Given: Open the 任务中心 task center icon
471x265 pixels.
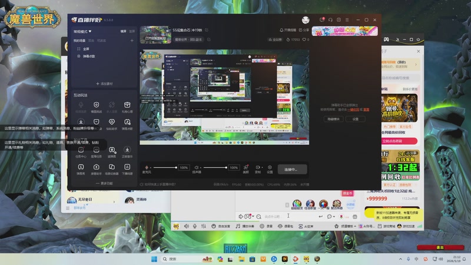Looking at the screenshot, I should (81, 152).
